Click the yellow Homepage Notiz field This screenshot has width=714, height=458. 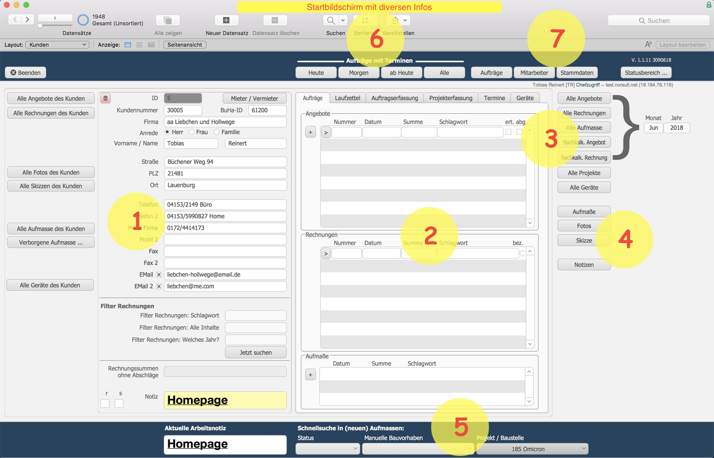225,400
